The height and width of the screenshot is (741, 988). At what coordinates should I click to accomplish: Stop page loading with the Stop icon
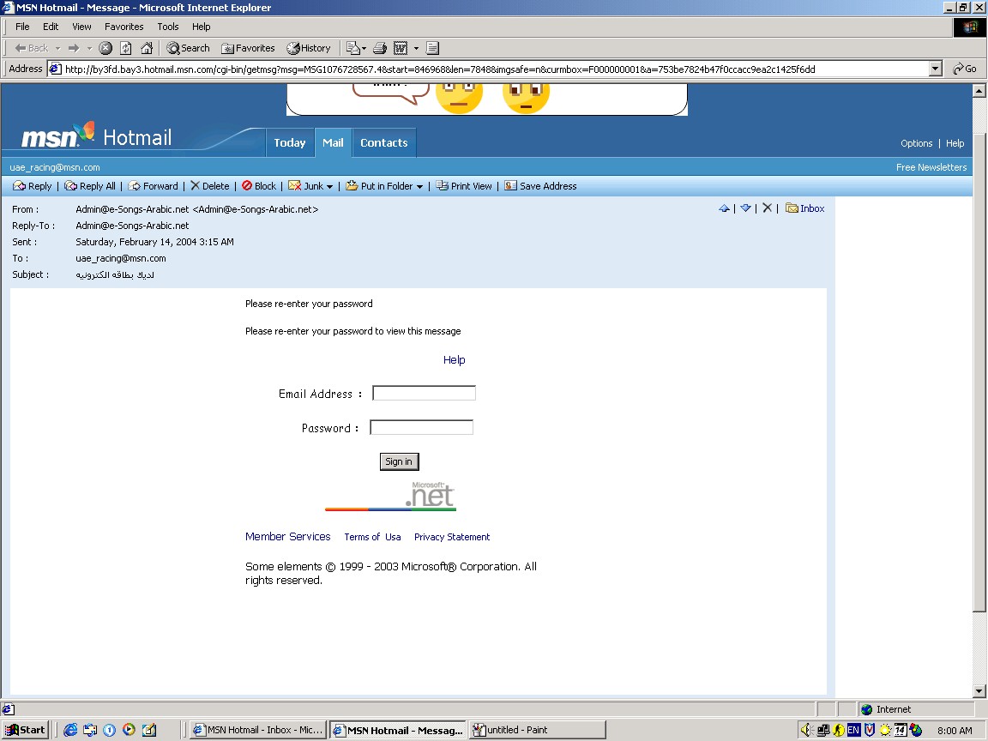(x=105, y=48)
